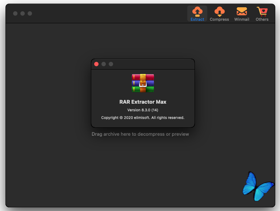Click the RAR Extractor Max app icon
The width and height of the screenshot is (280, 211).
coord(143,83)
